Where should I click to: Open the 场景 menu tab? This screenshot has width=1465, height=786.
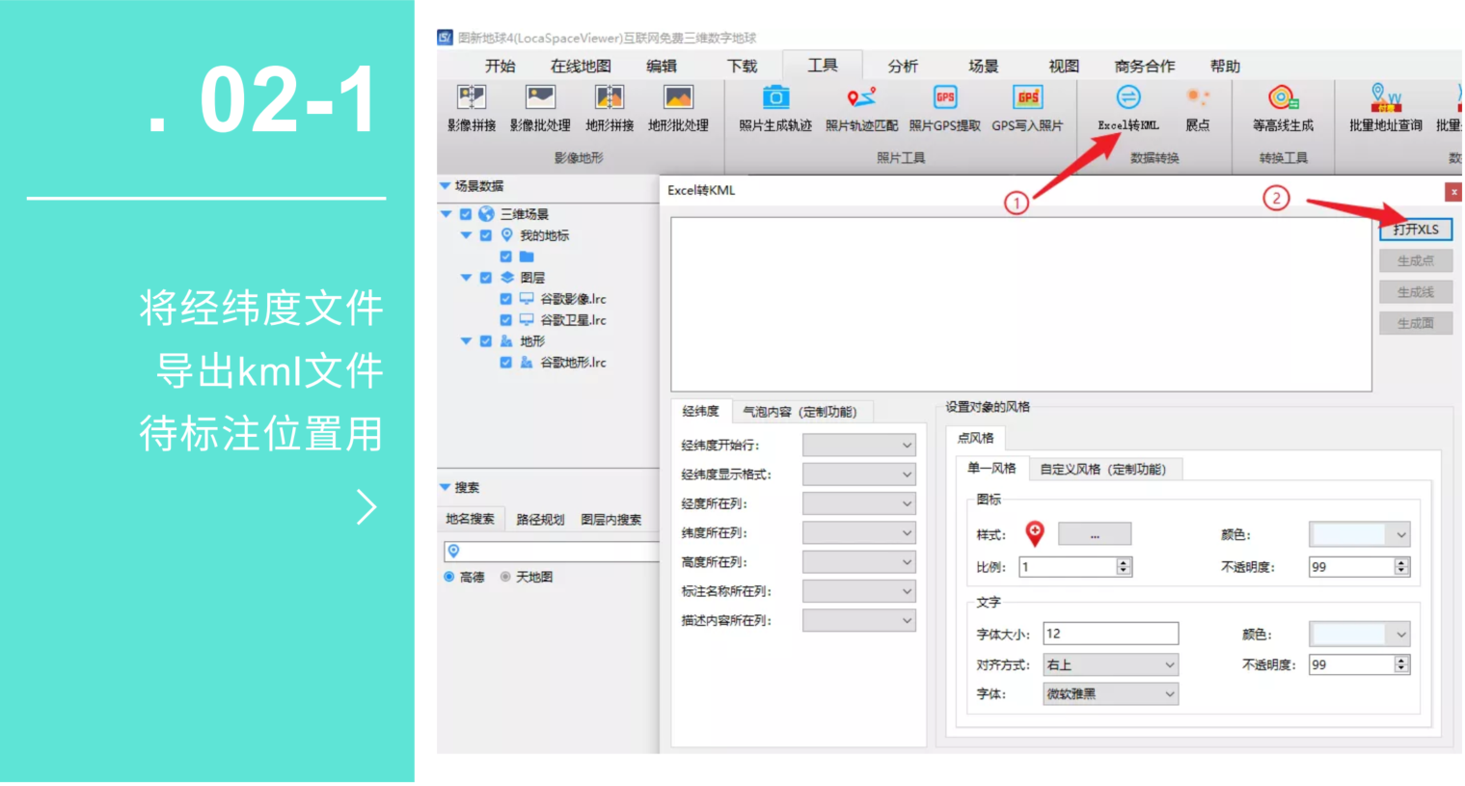pos(984,66)
